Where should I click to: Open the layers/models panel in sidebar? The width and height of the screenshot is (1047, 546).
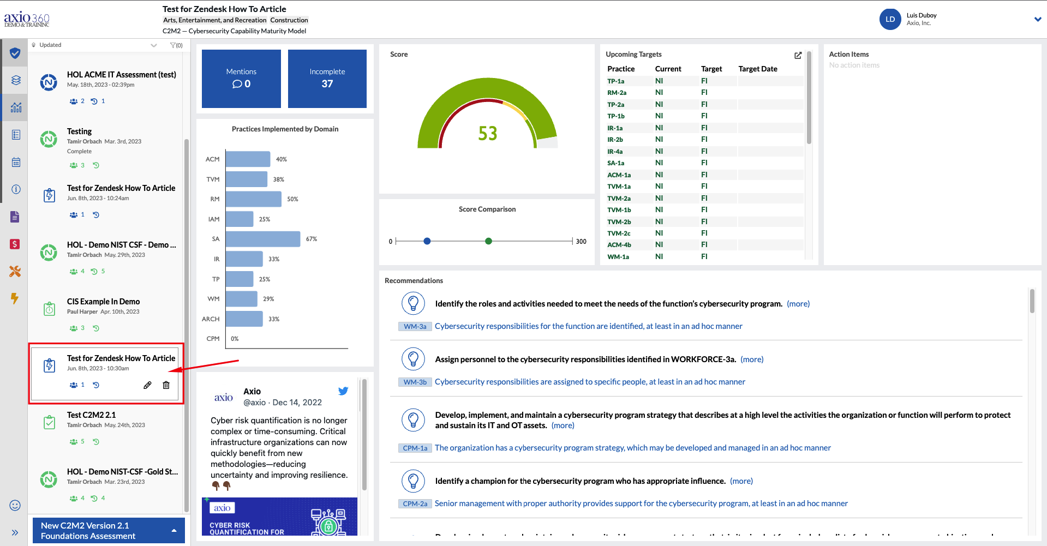point(15,80)
